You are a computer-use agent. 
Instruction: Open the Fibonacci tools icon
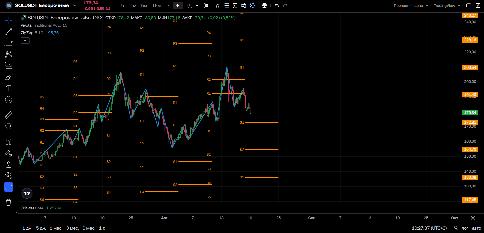(x=8, y=43)
